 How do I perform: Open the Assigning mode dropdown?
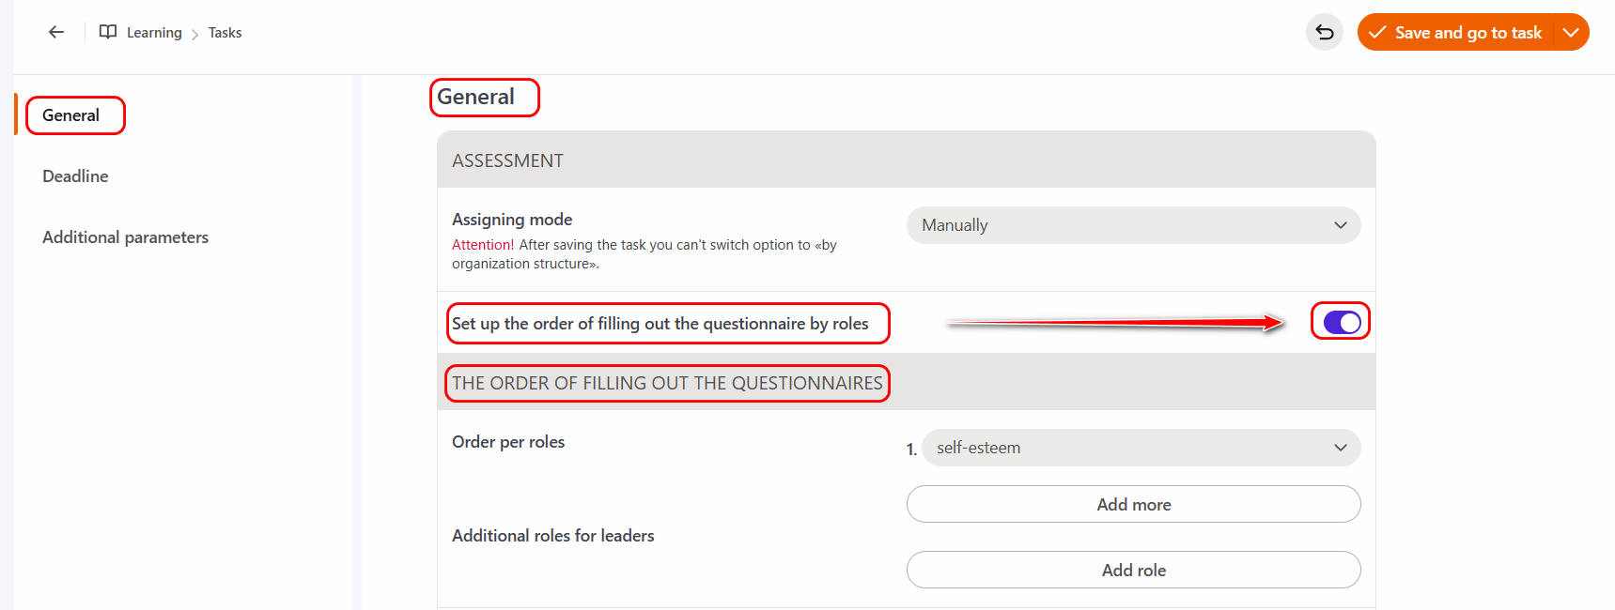coord(1133,225)
